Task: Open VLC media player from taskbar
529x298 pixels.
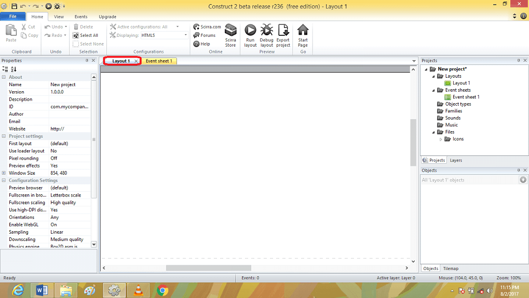Action: pos(138,290)
